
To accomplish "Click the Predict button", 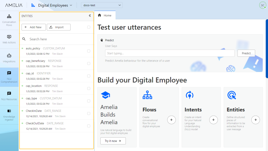I will [x=246, y=53].
